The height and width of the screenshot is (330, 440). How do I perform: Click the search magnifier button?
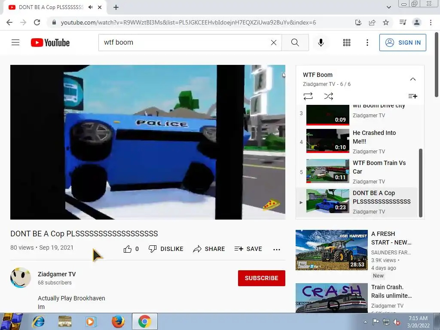(x=295, y=43)
